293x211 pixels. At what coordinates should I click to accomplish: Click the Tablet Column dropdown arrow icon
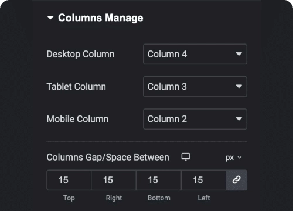pos(239,86)
